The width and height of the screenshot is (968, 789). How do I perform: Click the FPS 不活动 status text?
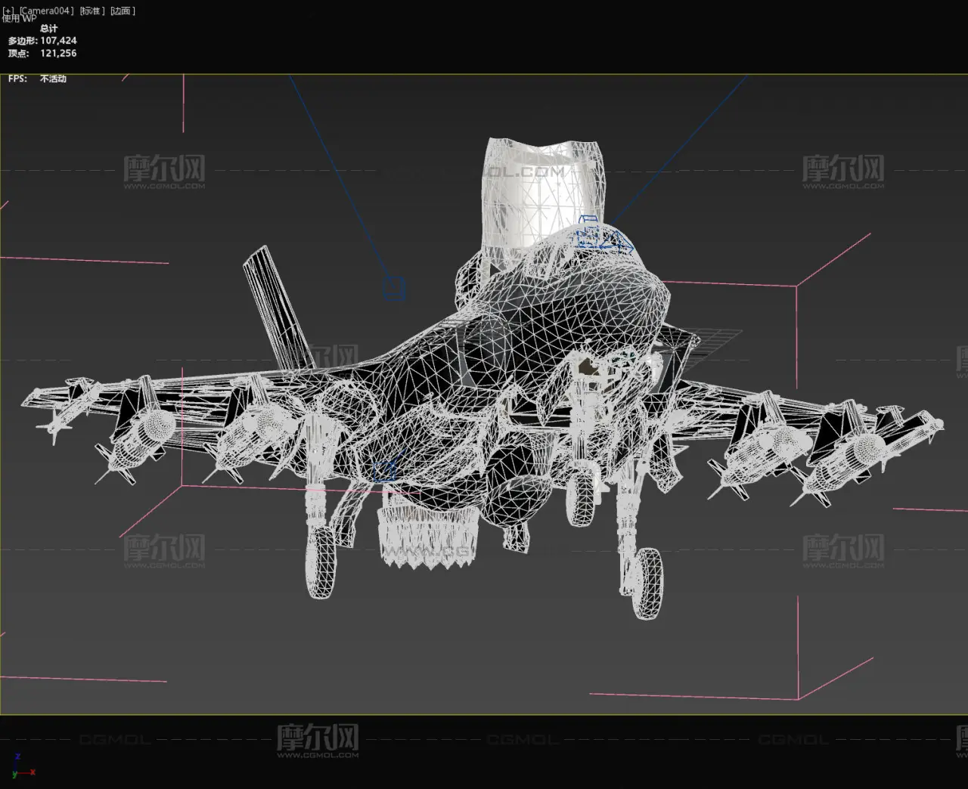(x=53, y=79)
